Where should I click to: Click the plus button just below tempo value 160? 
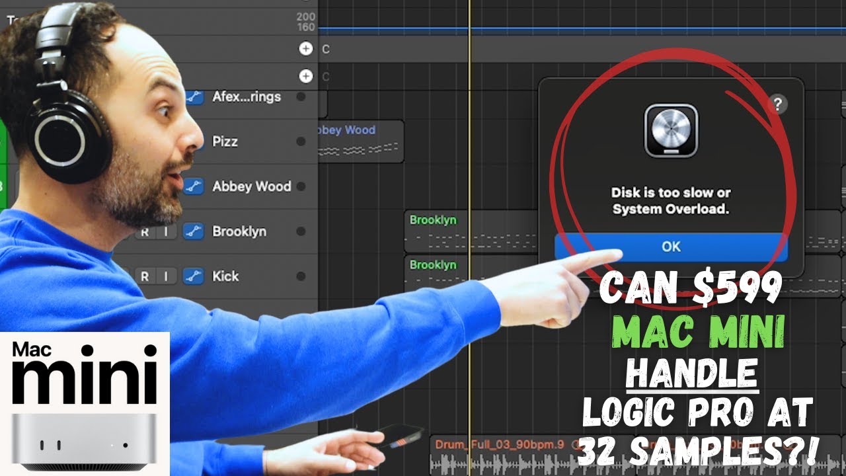(x=305, y=48)
